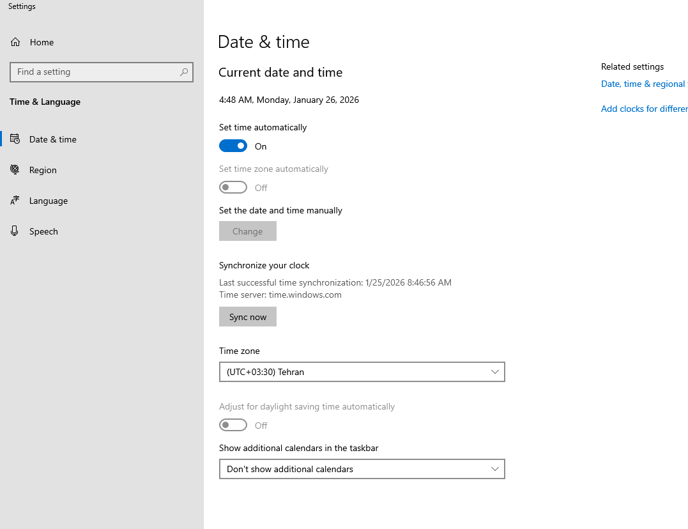Click the Speech microphone icon
688x529 pixels.
15,231
